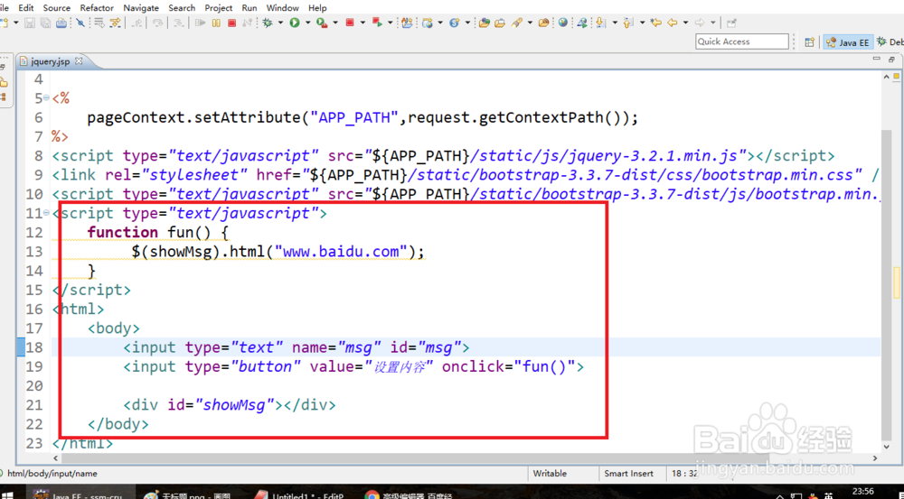Click the Next Annotation icon
This screenshot has height=499, width=904.
(601, 23)
